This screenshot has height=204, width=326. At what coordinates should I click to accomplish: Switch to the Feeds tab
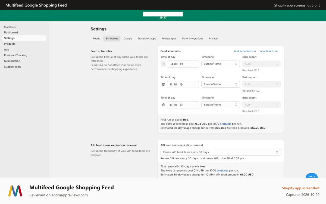point(96,39)
